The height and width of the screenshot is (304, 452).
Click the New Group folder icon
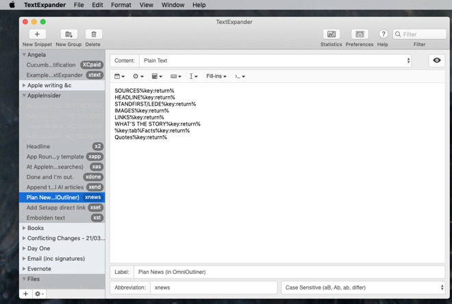point(68,34)
